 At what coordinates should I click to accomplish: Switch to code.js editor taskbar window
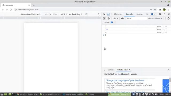coord(73,94)
